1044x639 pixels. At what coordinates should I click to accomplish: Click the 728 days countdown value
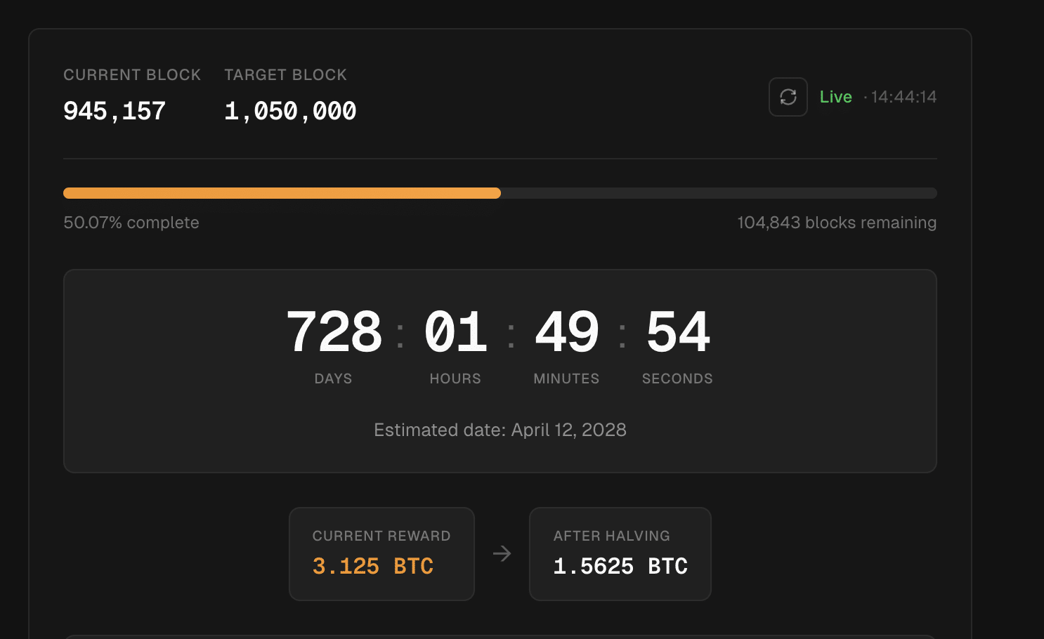334,331
